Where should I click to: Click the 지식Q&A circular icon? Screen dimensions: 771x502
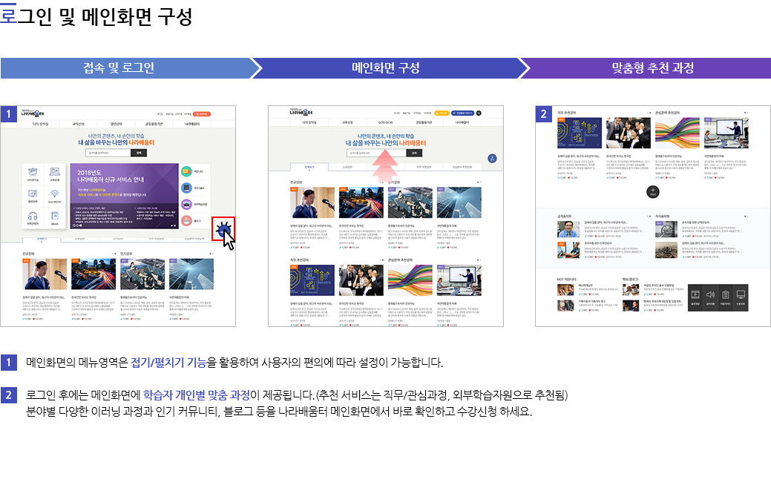pyautogui.click(x=186, y=188)
